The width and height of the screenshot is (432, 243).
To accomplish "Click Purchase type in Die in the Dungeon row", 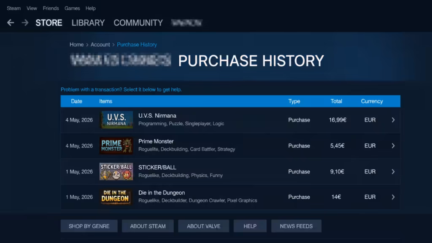I will (x=299, y=197).
